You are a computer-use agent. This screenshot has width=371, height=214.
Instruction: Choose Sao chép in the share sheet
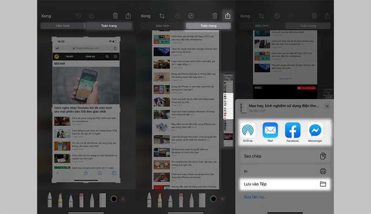click(x=285, y=156)
